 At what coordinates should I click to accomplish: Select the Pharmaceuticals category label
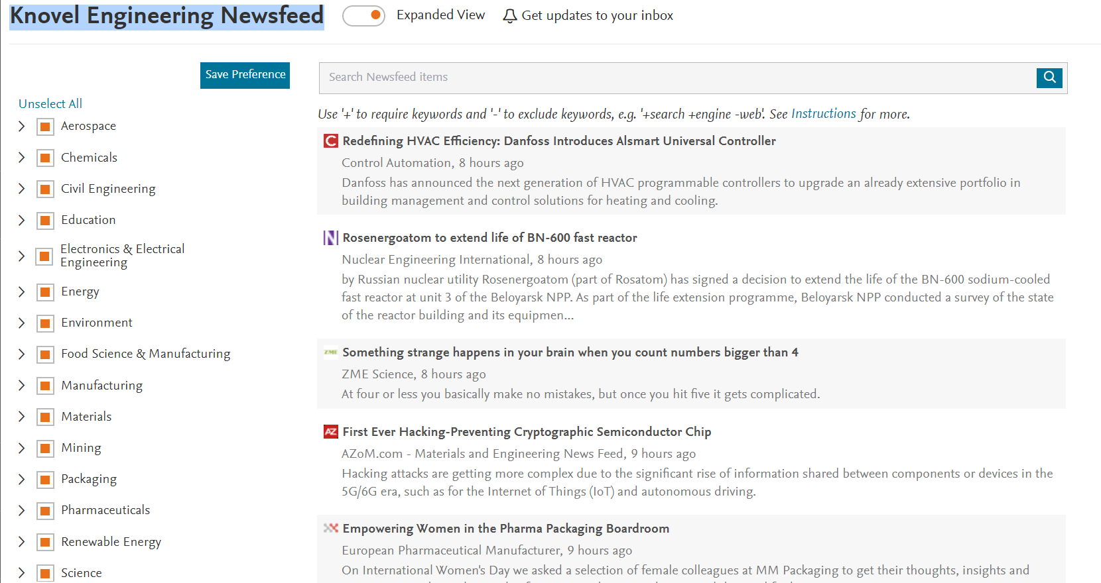click(105, 510)
